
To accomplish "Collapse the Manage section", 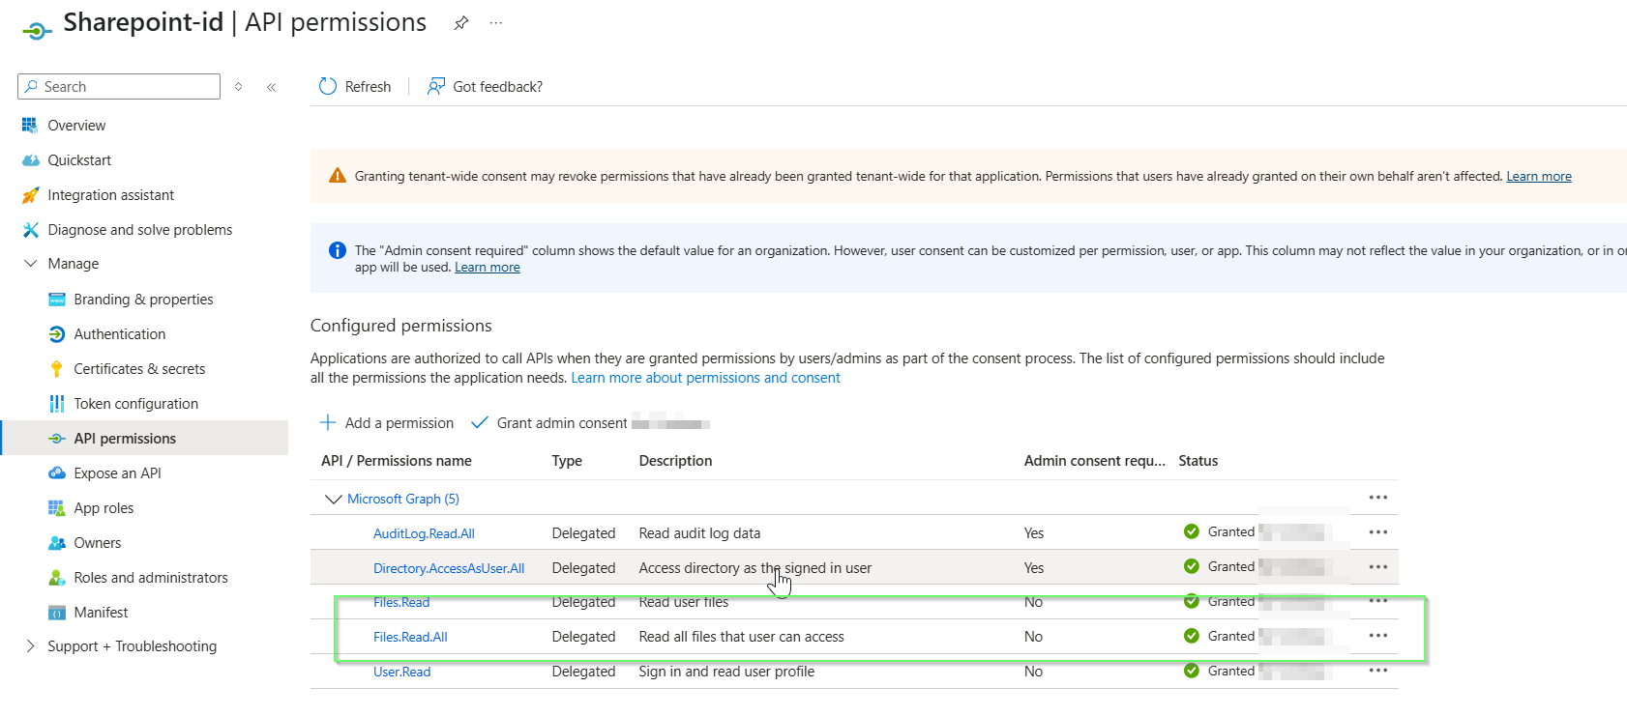I will pos(30,264).
